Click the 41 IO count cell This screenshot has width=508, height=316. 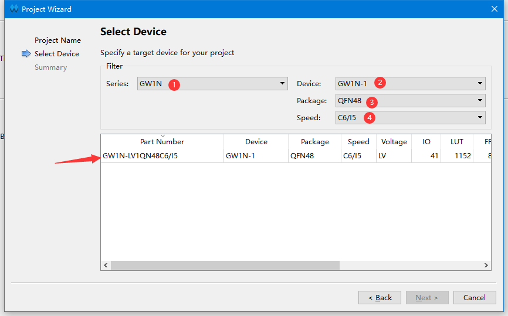[x=426, y=156]
